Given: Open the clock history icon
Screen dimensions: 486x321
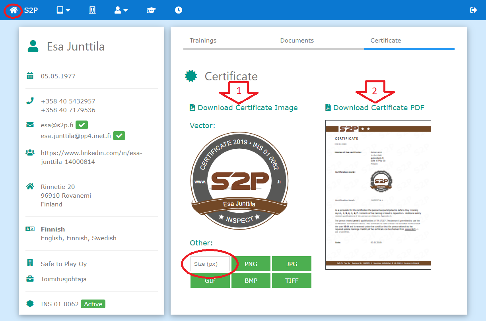Looking at the screenshot, I should pyautogui.click(x=179, y=10).
